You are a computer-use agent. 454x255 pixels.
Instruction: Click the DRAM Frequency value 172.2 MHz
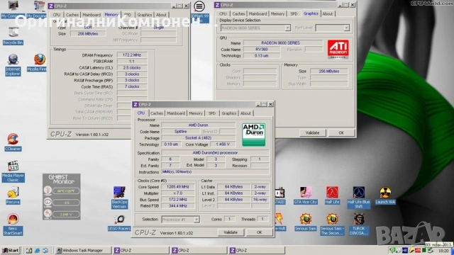(132, 55)
